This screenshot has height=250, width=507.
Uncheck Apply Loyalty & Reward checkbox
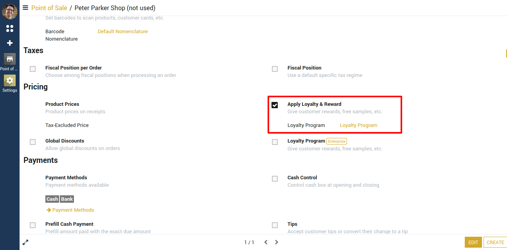(x=275, y=105)
